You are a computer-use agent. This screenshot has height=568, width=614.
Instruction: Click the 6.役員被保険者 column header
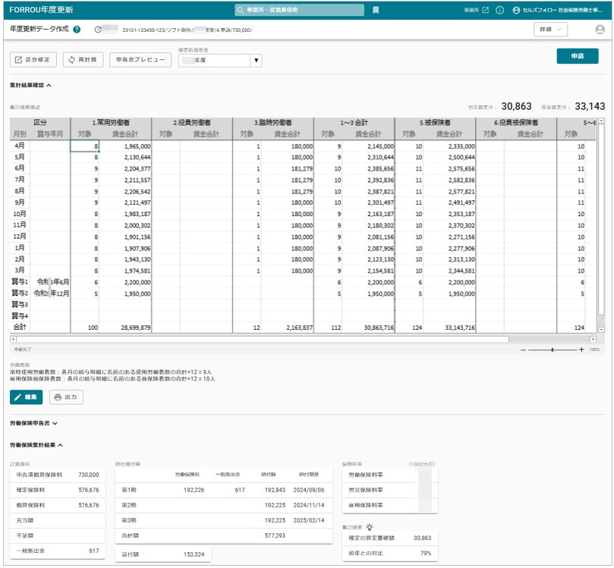[516, 122]
